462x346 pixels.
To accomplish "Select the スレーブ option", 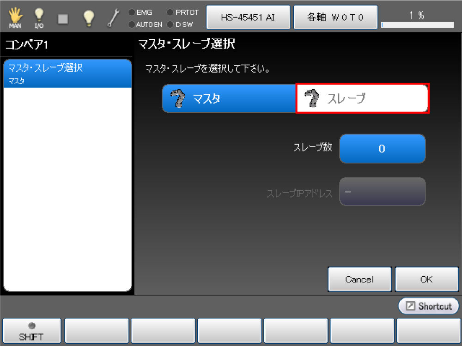I will [362, 98].
